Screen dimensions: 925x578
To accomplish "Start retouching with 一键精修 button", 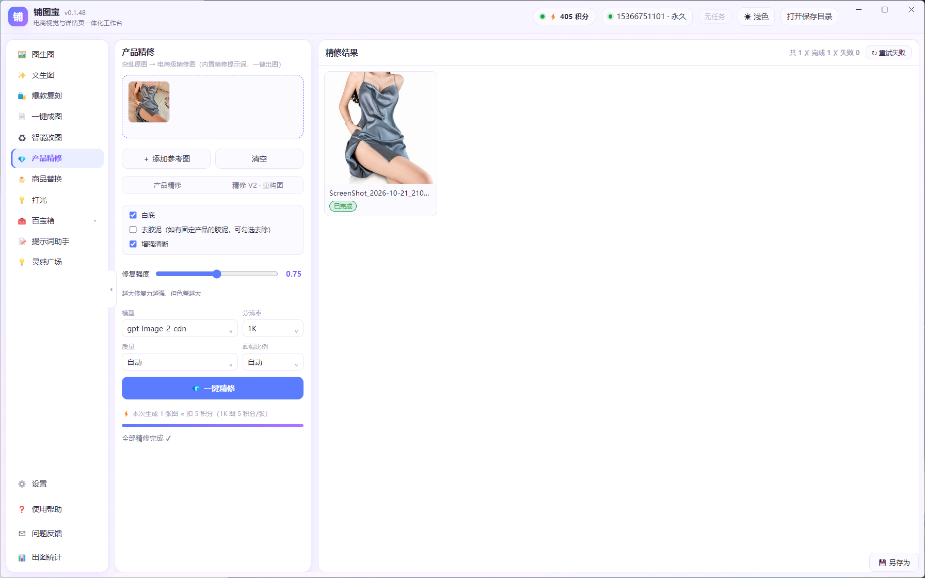I will coord(213,388).
